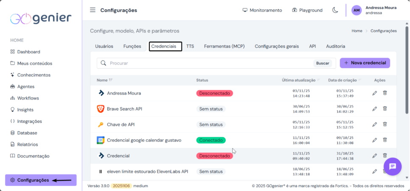Click Desconectado badge on Andressa Moura row
The height and width of the screenshot is (191, 410).
pyautogui.click(x=215, y=93)
